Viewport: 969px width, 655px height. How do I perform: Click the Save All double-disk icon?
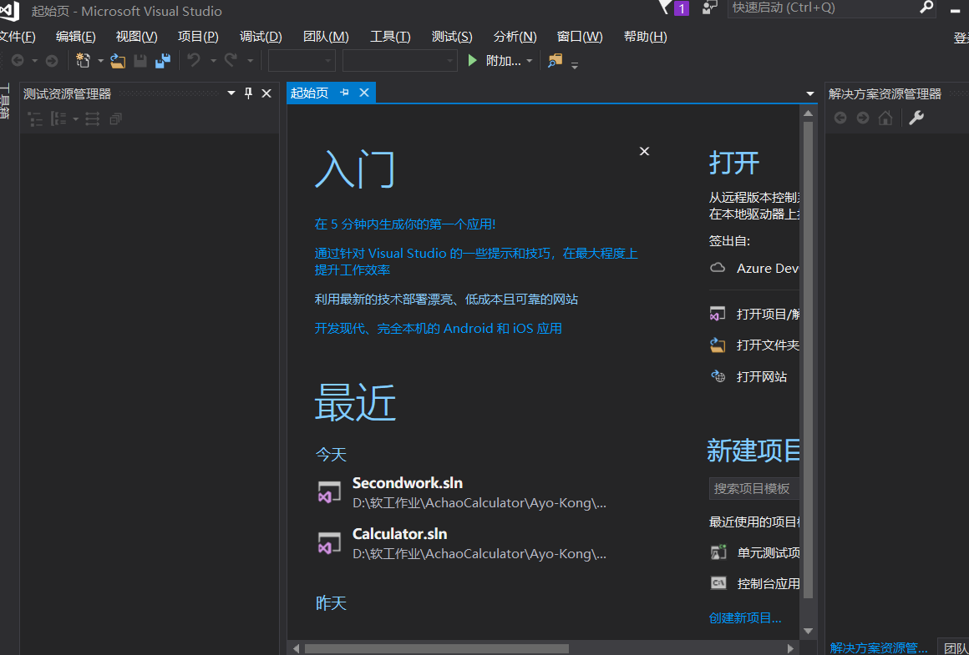[x=163, y=61]
